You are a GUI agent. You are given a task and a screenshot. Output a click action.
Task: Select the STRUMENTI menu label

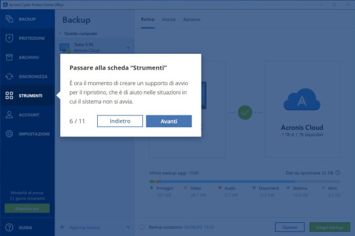pyautogui.click(x=31, y=96)
